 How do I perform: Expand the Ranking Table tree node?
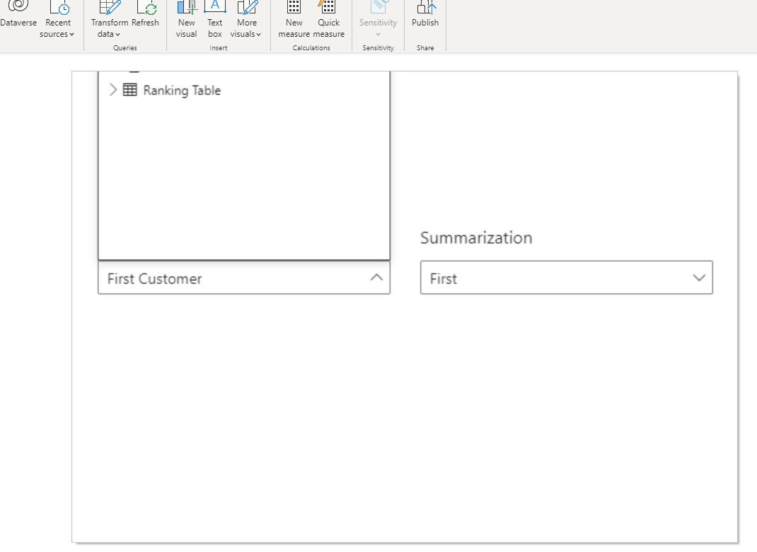coord(113,90)
